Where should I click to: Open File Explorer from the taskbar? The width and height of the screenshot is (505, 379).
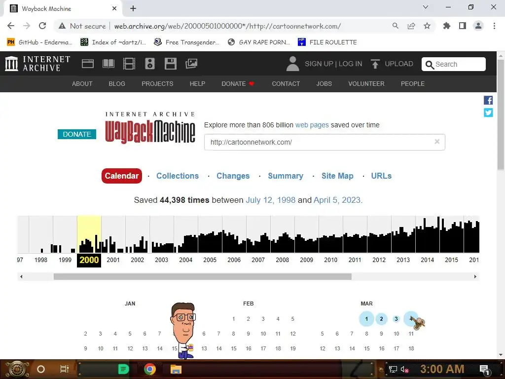pyautogui.click(x=176, y=369)
